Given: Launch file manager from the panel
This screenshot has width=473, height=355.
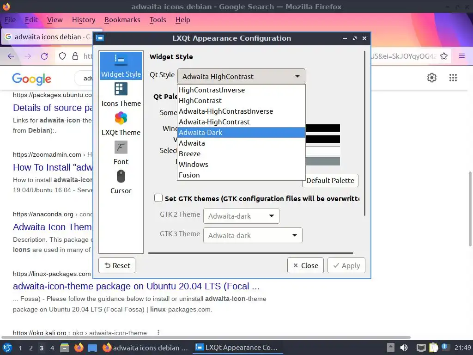Looking at the screenshot, I should point(65,348).
